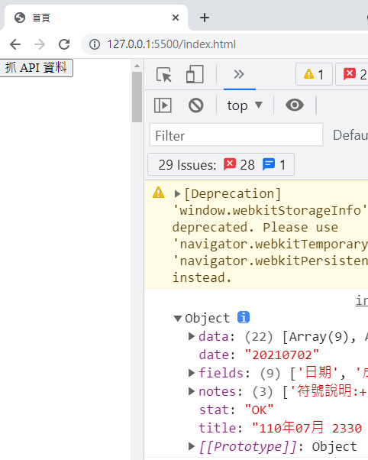Clear the console

(x=196, y=105)
